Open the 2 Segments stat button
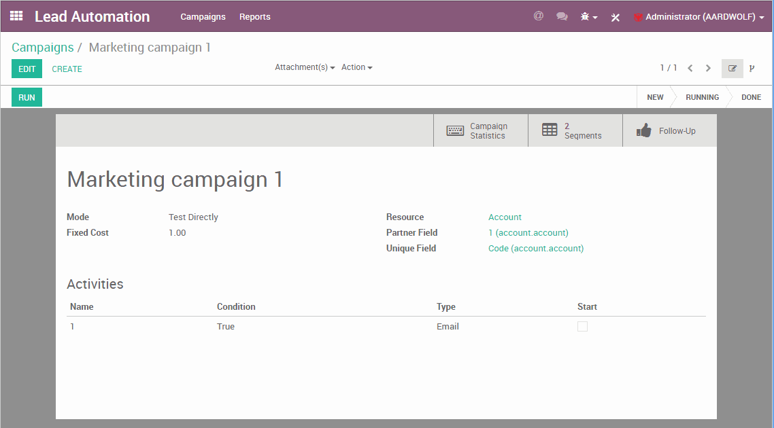774x428 pixels. pyautogui.click(x=575, y=130)
